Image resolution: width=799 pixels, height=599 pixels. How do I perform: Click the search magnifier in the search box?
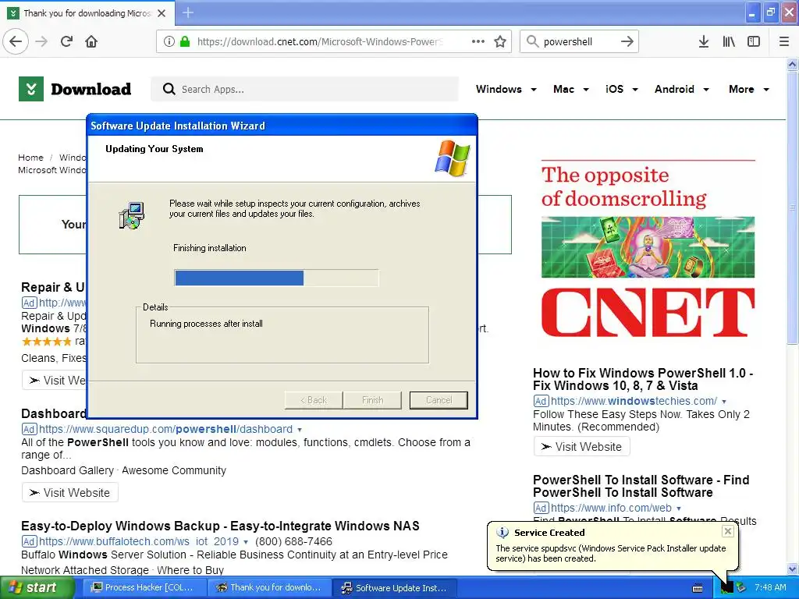pos(532,41)
